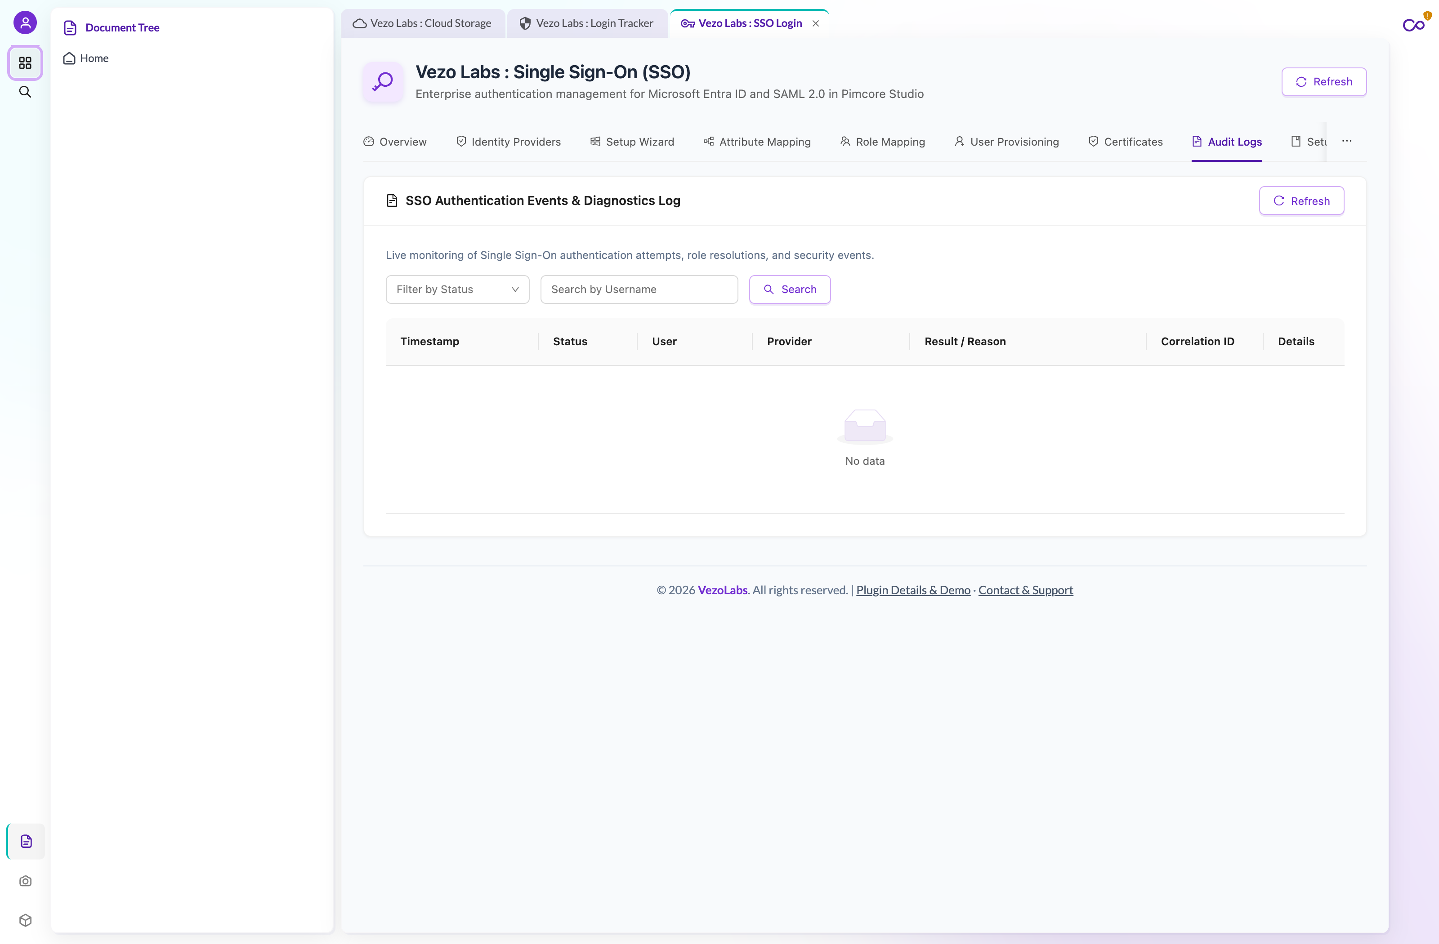
Task: Focus the Search by Username field
Action: coord(639,289)
